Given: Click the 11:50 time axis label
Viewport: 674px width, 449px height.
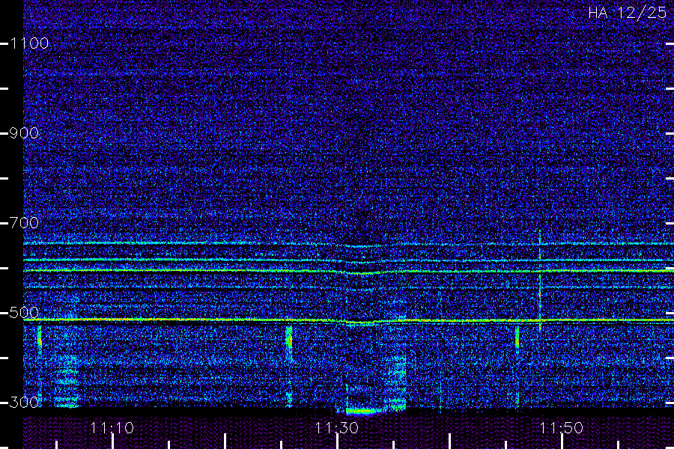Looking at the screenshot, I should (562, 428).
